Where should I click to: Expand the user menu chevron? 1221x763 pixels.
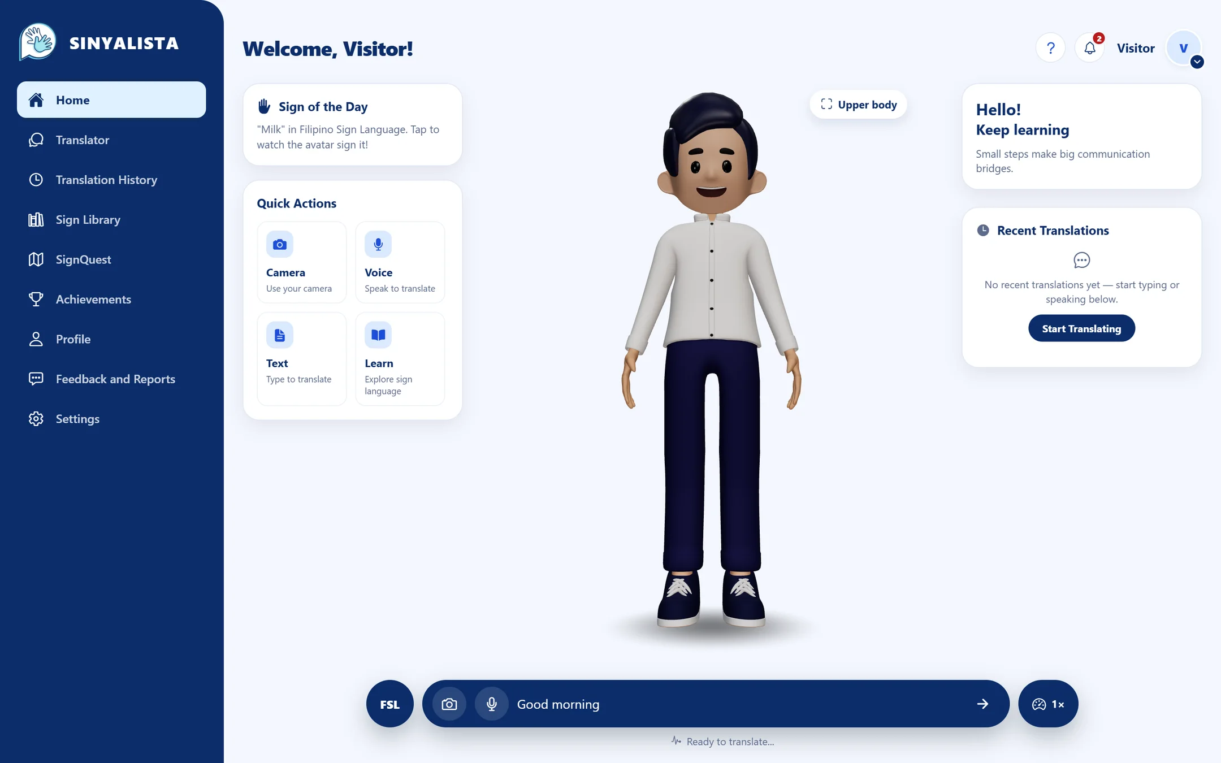(1197, 62)
